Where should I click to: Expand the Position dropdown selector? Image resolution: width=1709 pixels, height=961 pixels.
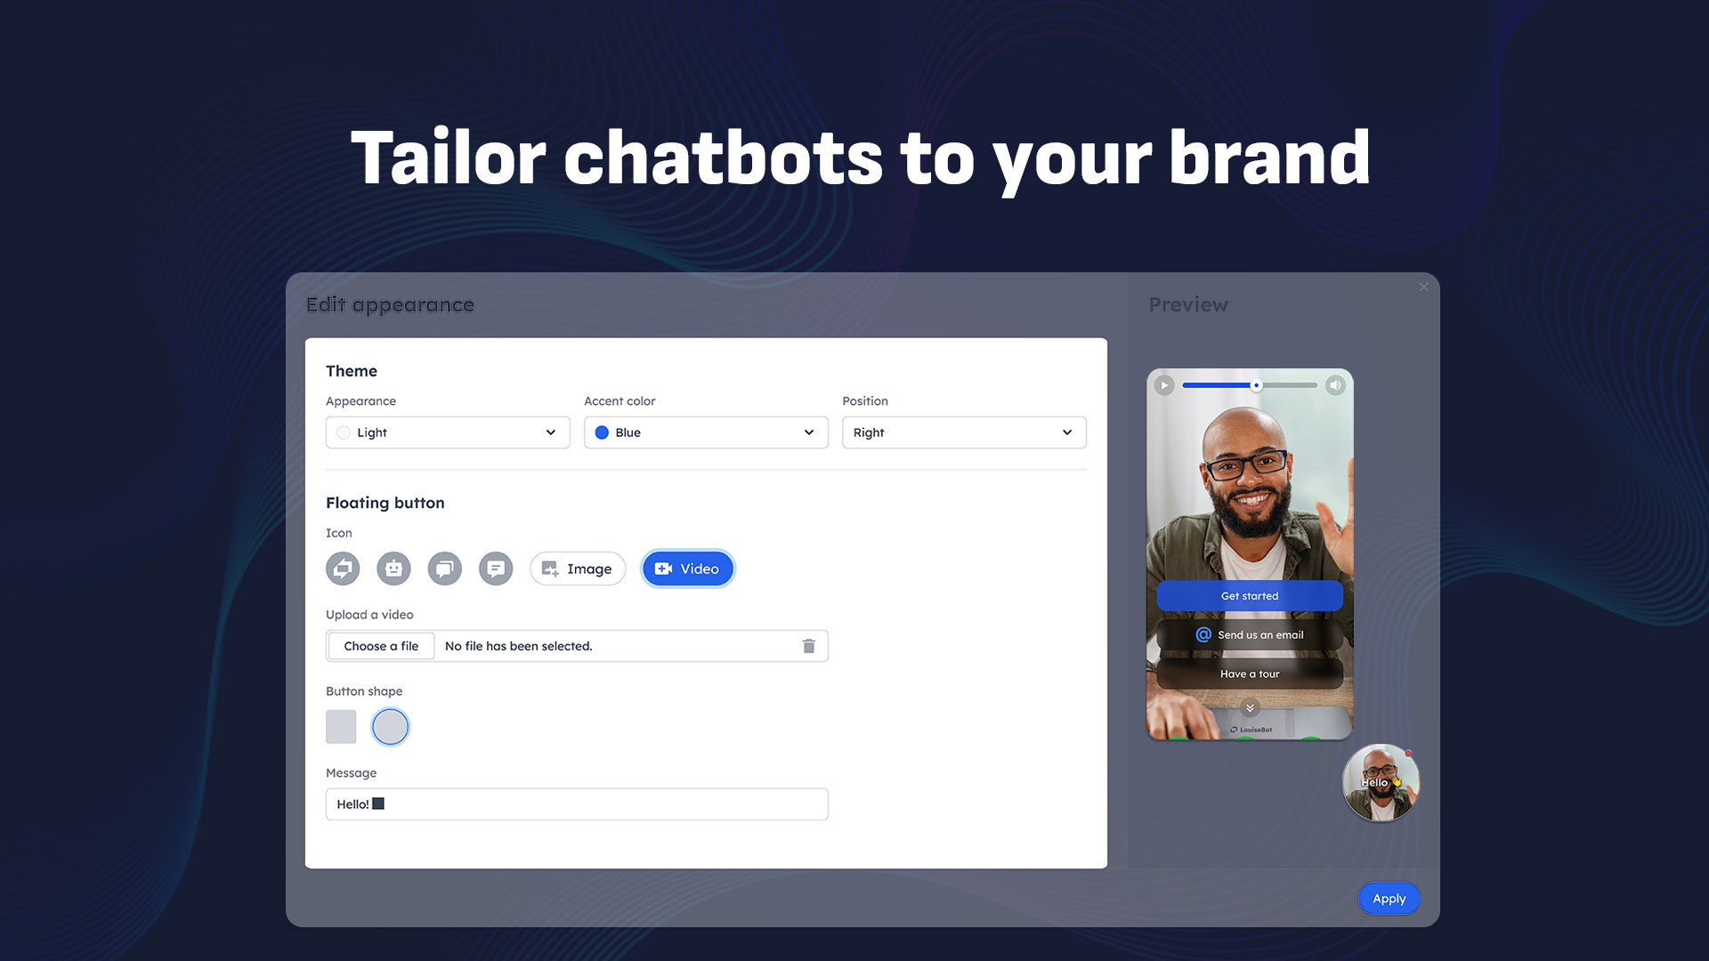pyautogui.click(x=962, y=432)
